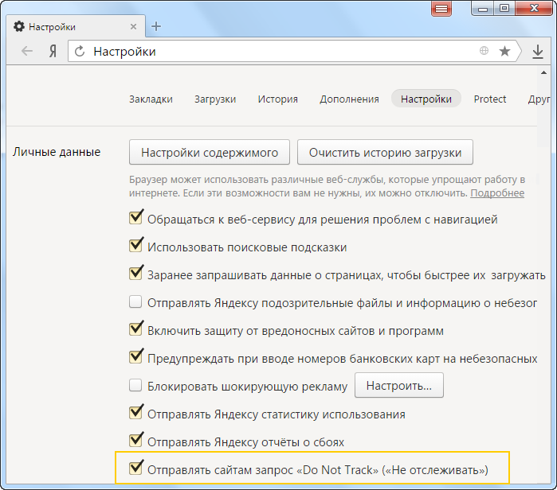Click the gear icon on the Настройки tab
The width and height of the screenshot is (557, 490).
[x=19, y=26]
